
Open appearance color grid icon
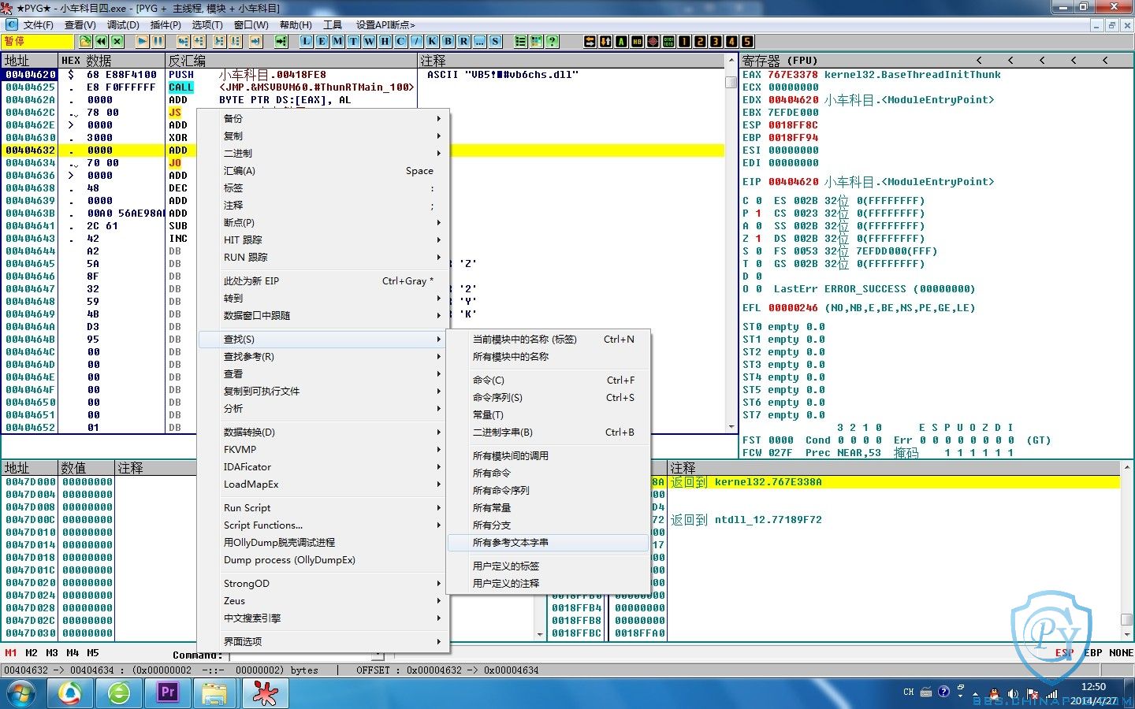[536, 41]
